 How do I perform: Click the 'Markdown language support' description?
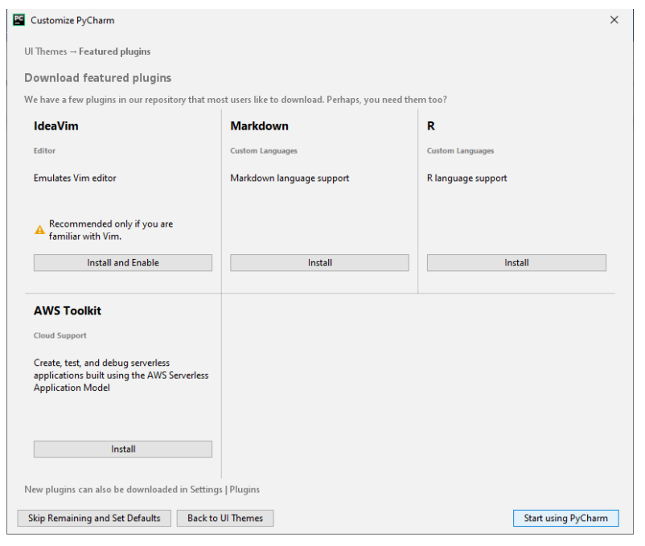(x=290, y=178)
